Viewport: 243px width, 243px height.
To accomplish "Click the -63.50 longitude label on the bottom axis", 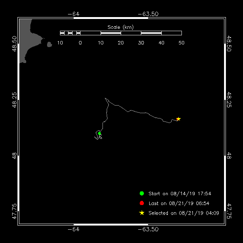I will click(x=148, y=229).
